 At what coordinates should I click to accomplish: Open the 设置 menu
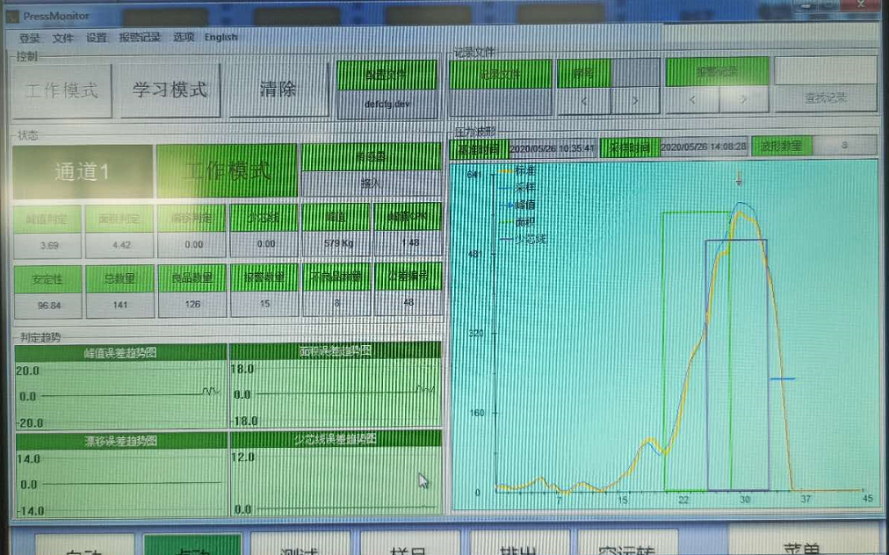pos(96,38)
